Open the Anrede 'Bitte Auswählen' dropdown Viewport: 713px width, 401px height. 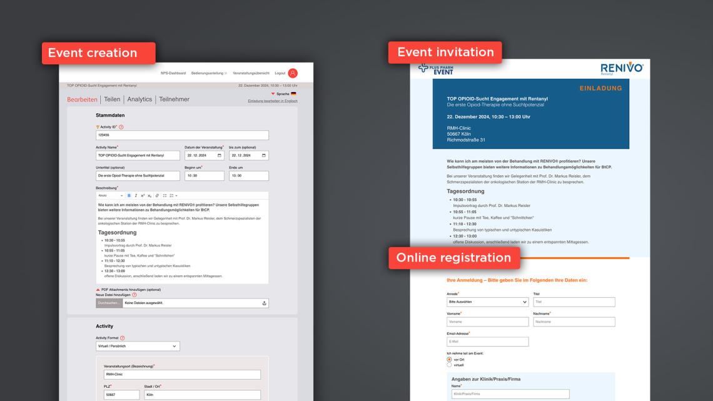click(487, 302)
